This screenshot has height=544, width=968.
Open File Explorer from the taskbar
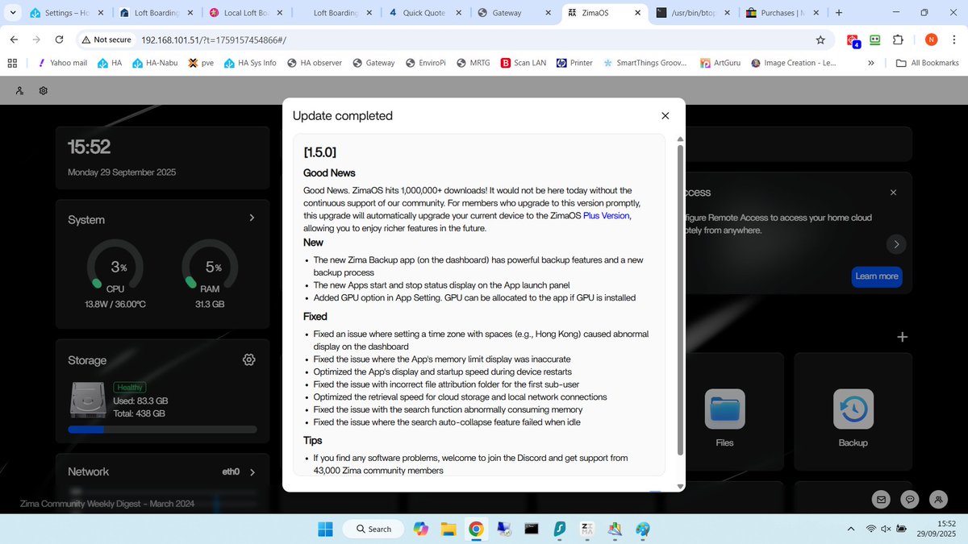(x=448, y=529)
